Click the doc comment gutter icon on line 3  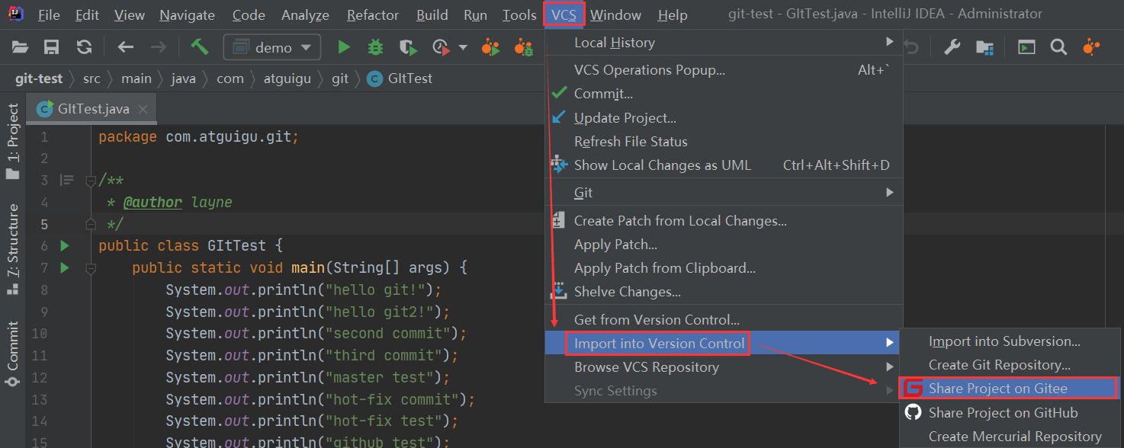[x=67, y=181]
